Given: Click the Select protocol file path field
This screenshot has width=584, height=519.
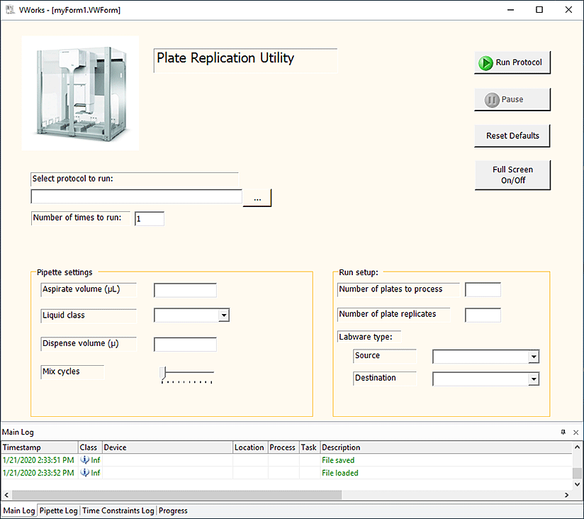Looking at the screenshot, I should [136, 196].
